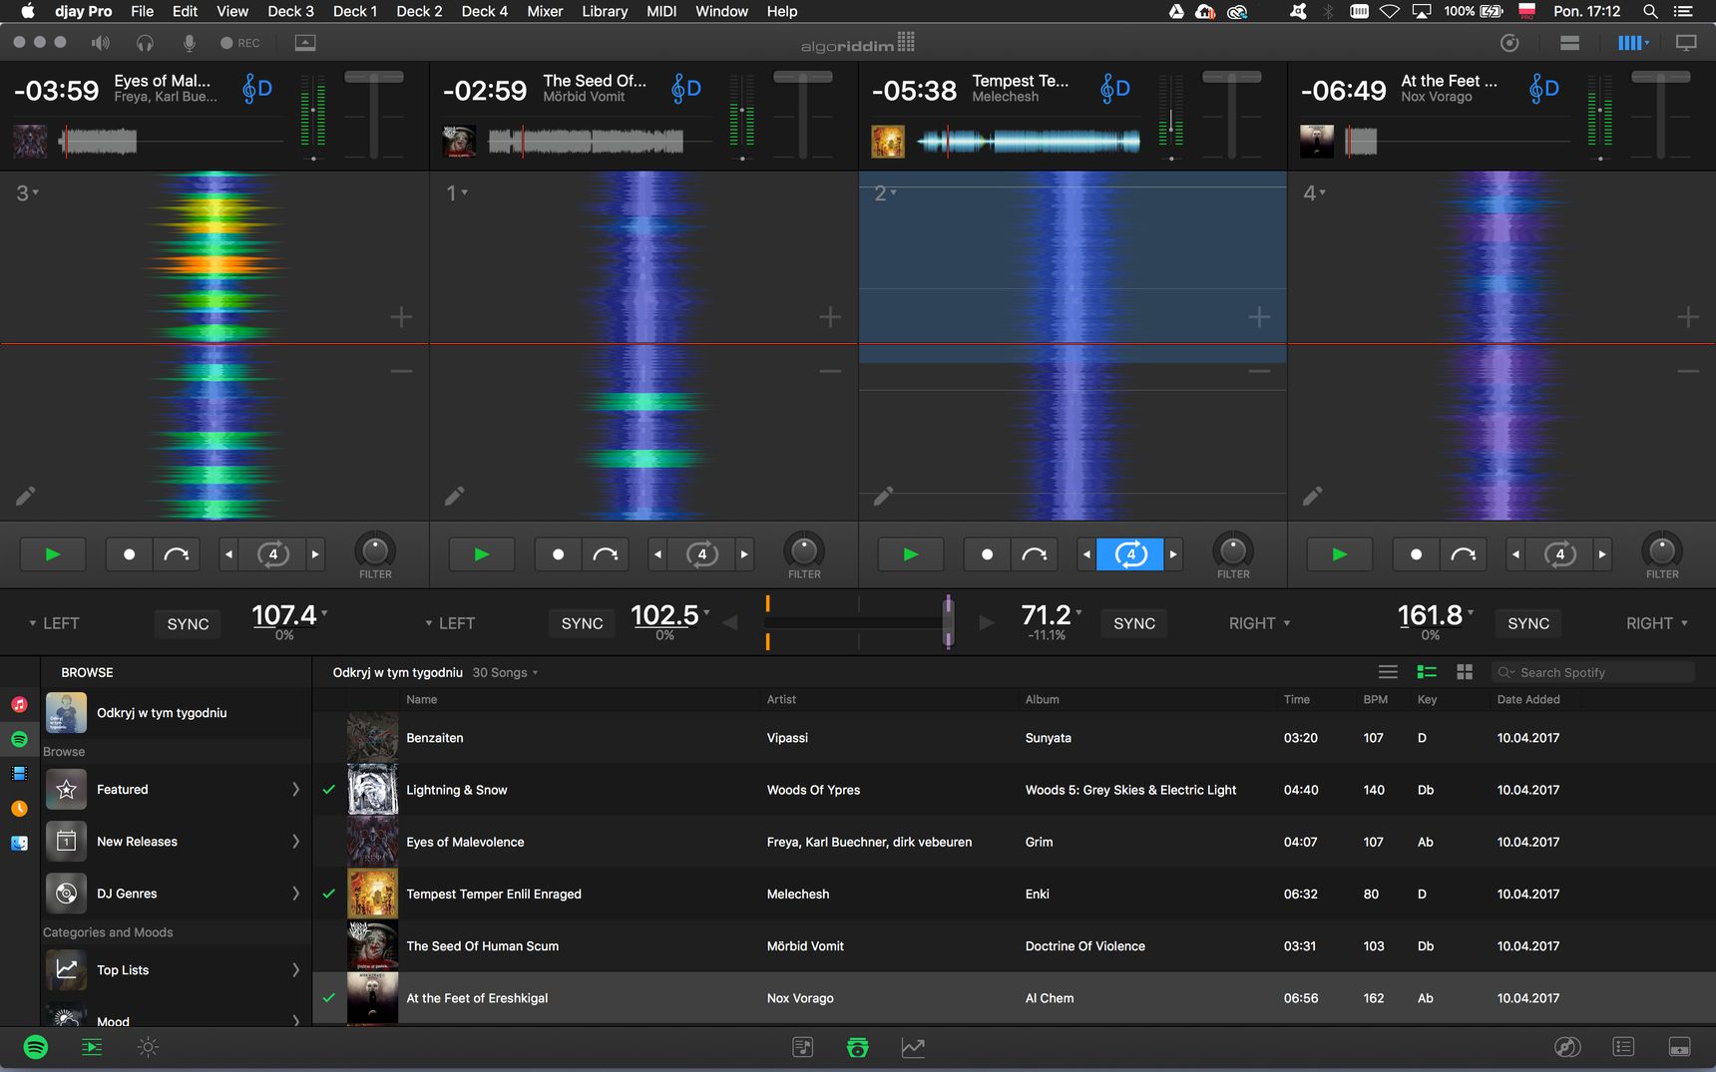The height and width of the screenshot is (1072, 1716).
Task: Click the microphone icon in the toolbar
Action: tap(190, 43)
